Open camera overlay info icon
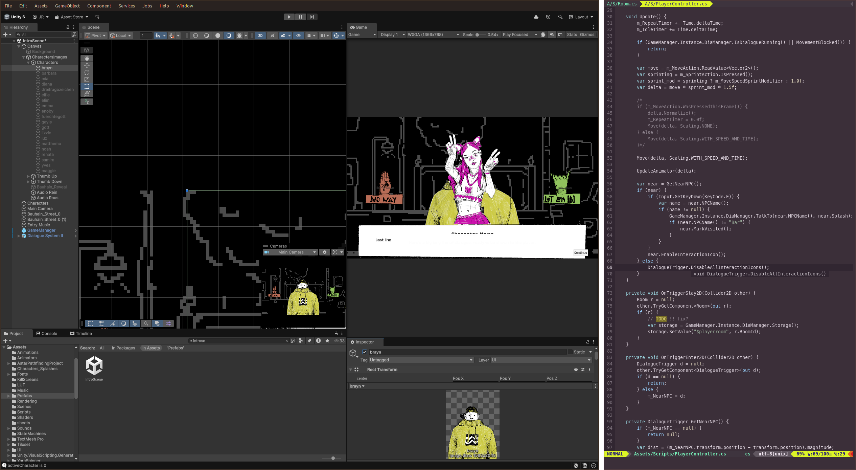 click(325, 252)
